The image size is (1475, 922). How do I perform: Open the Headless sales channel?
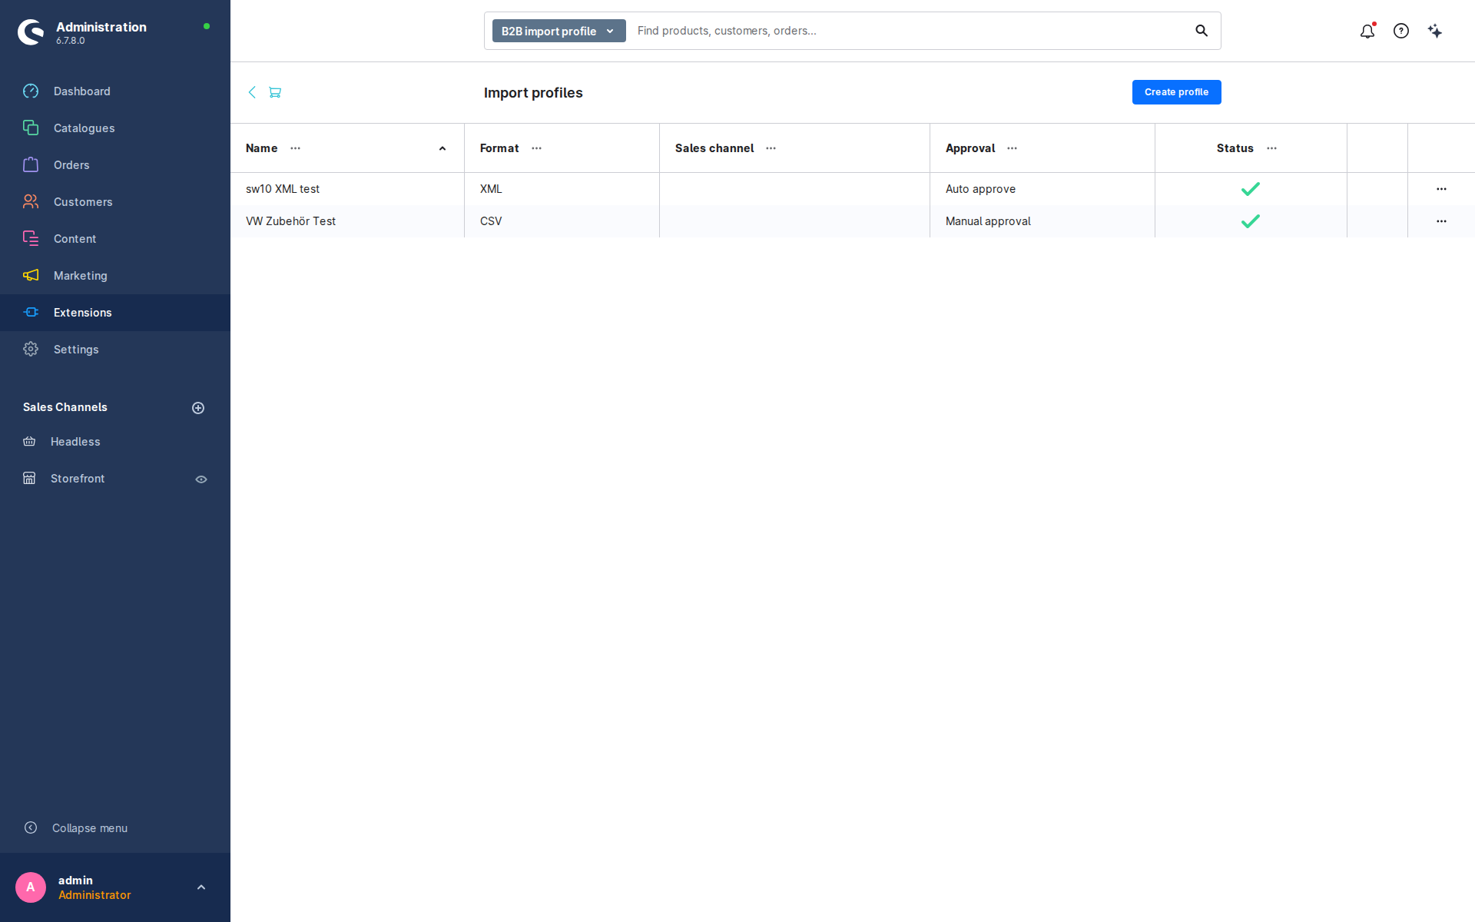[75, 442]
